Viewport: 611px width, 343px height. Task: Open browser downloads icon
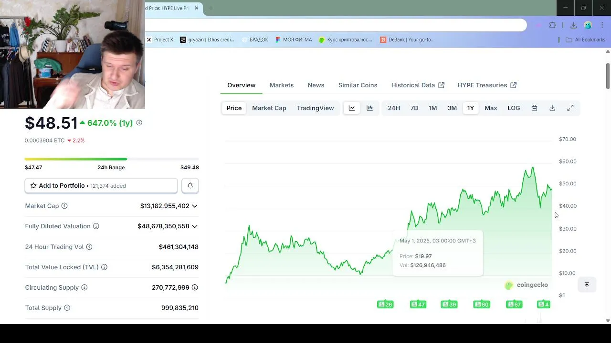[573, 25]
